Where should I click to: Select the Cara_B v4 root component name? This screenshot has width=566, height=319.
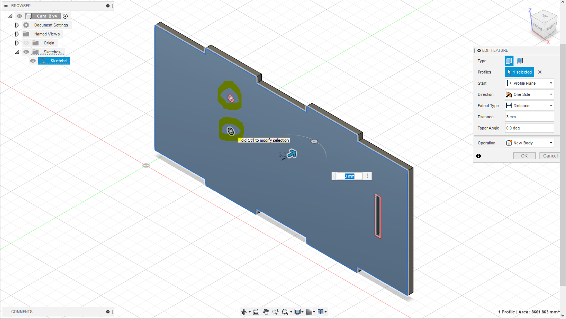click(x=47, y=16)
